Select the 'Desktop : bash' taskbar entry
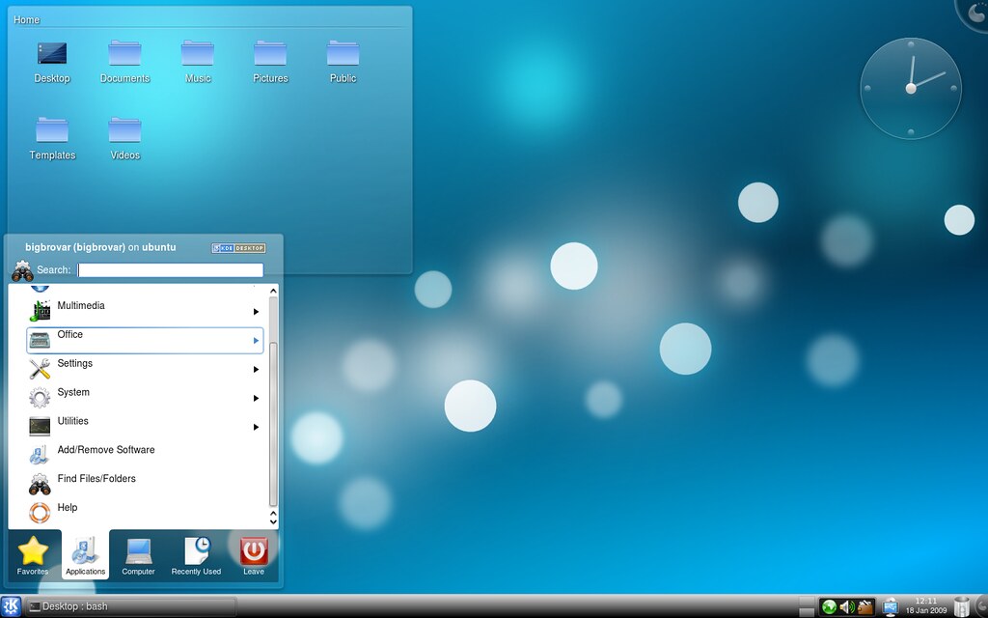The width and height of the screenshot is (988, 618). (131, 606)
